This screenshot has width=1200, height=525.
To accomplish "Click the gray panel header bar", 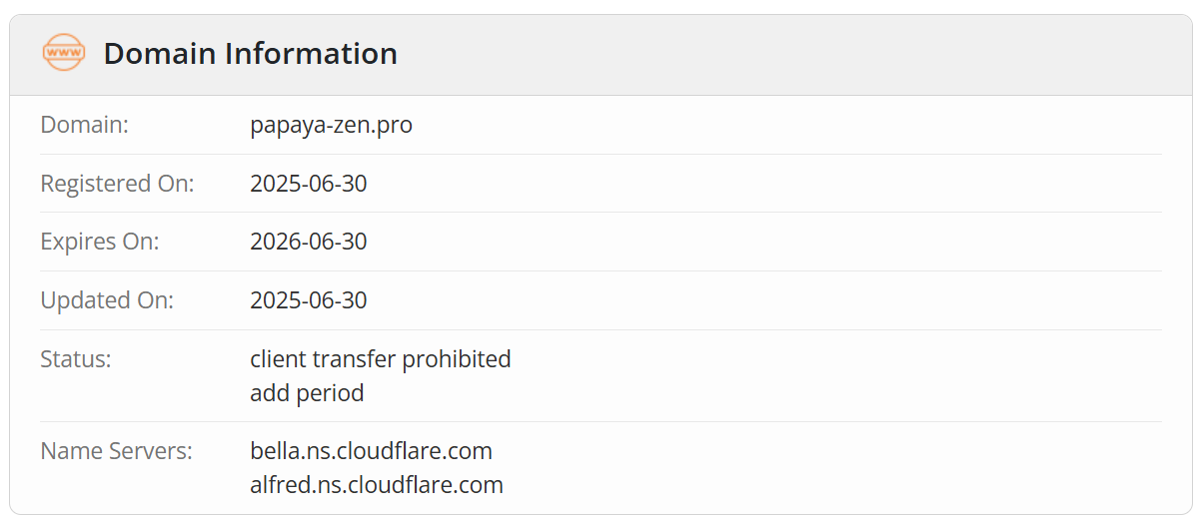I will (600, 55).
